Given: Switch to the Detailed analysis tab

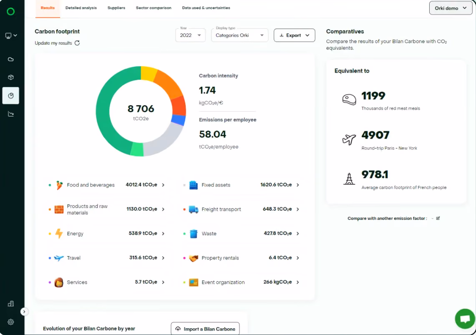Looking at the screenshot, I should [81, 8].
